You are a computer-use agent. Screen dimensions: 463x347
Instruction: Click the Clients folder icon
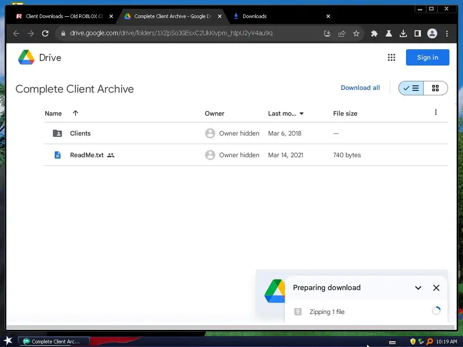click(x=57, y=133)
